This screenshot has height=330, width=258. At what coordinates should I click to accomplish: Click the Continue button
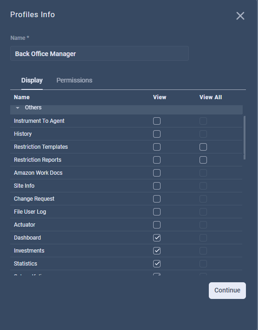pos(227,291)
